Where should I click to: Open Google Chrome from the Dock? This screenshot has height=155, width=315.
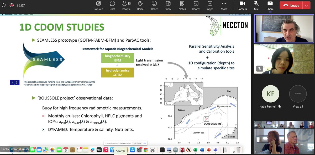(x=146, y=150)
